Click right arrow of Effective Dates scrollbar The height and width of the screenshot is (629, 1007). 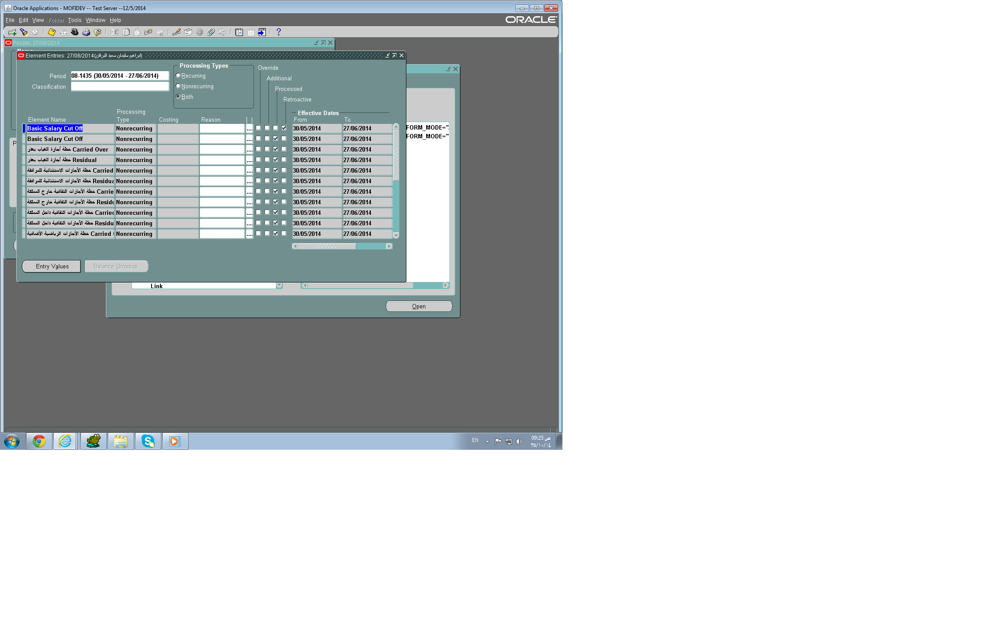point(389,246)
